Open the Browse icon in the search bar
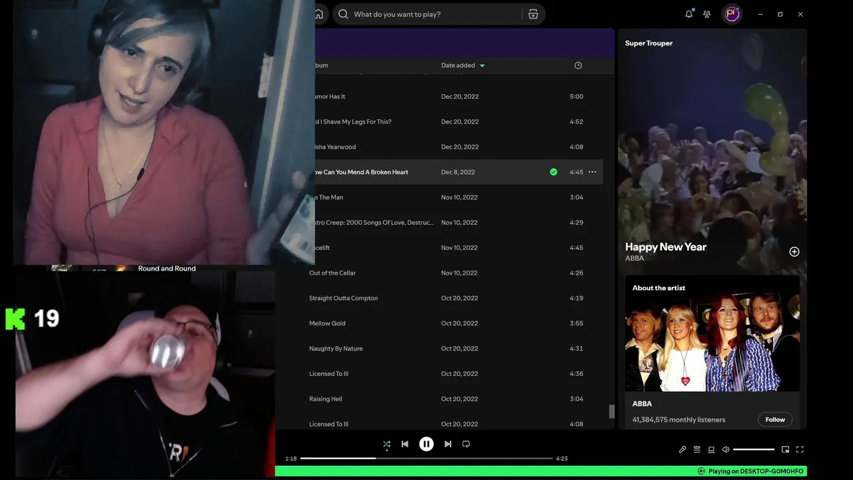Image resolution: width=853 pixels, height=480 pixels. pyautogui.click(x=533, y=14)
